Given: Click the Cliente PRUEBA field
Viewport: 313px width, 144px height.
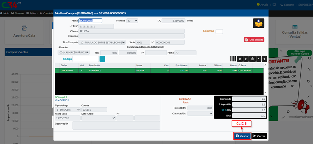Looking at the screenshot, I should (131, 31).
